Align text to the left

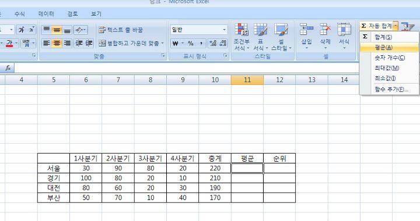(47, 43)
